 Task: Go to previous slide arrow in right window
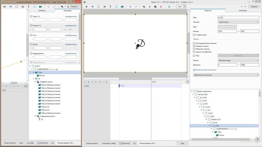[x=242, y=7]
